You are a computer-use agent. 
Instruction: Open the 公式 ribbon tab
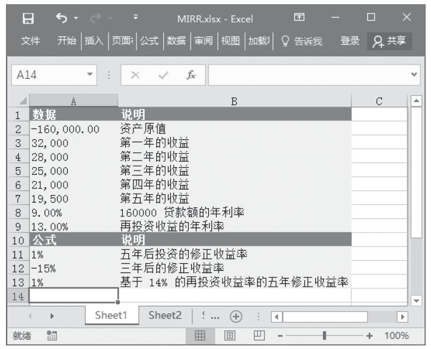149,41
